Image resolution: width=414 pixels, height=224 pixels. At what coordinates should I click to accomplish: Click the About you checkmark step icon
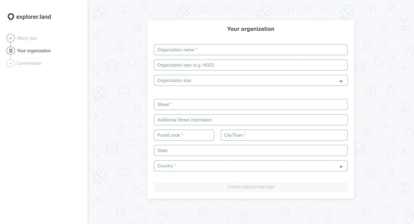coord(11,38)
